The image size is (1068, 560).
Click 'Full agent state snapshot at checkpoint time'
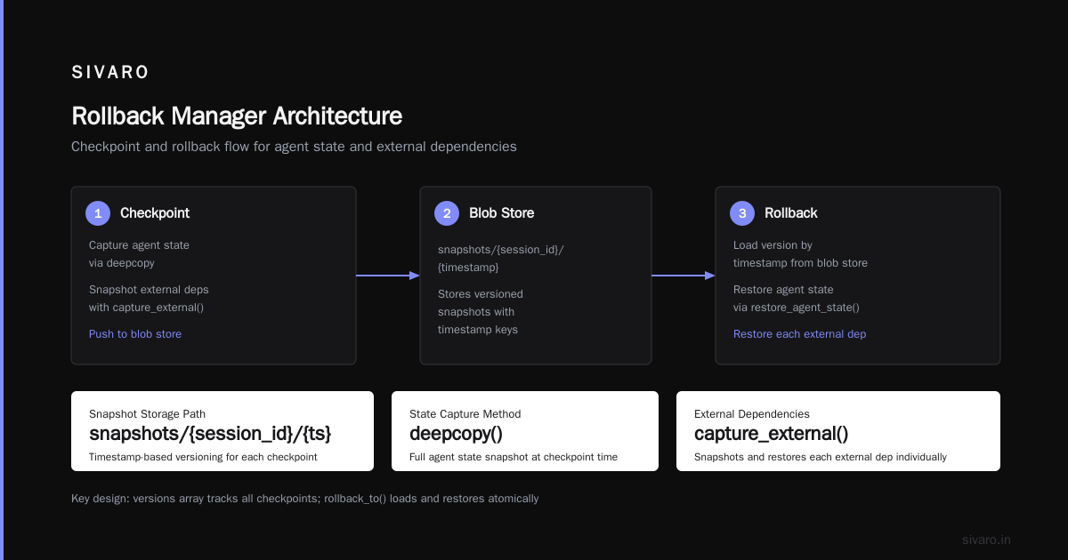(x=514, y=457)
